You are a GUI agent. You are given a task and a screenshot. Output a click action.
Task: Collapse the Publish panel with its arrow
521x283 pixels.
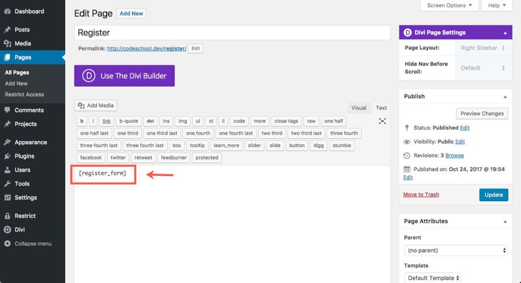(505, 96)
